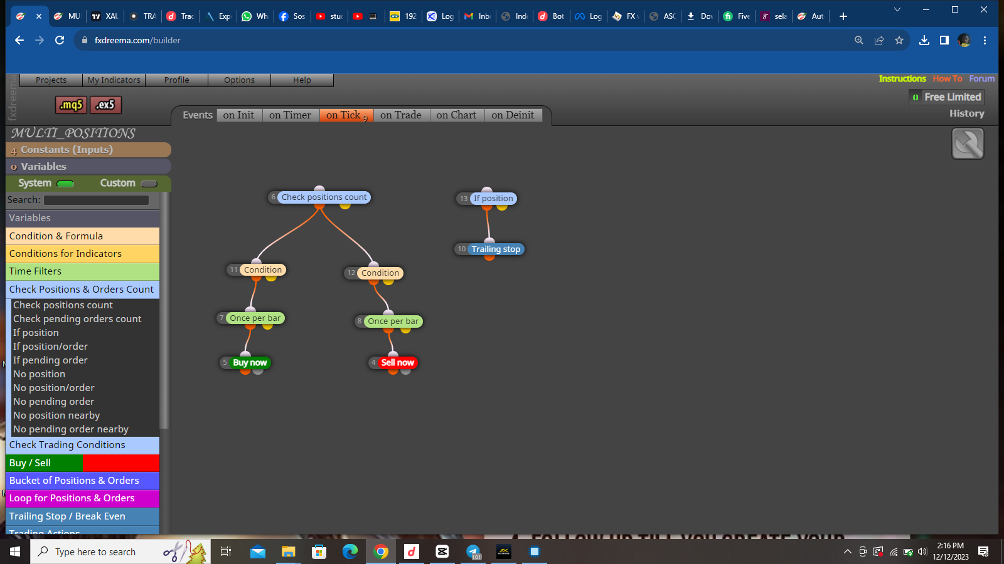This screenshot has height=564, width=1004.
Task: Click the blocks Search field
Action: [x=96, y=200]
